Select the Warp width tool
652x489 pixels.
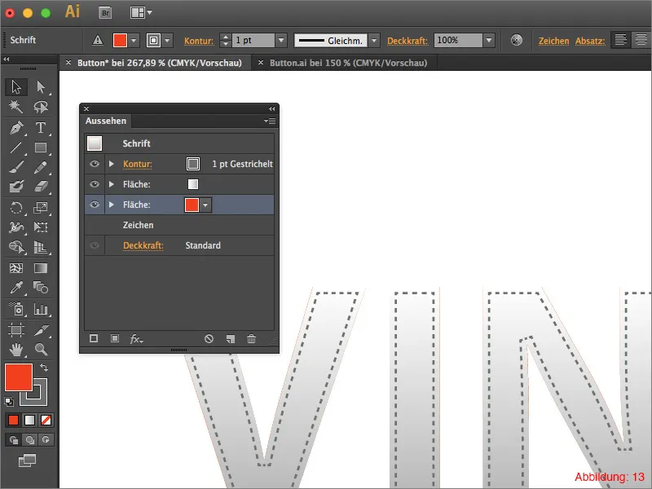click(x=16, y=227)
